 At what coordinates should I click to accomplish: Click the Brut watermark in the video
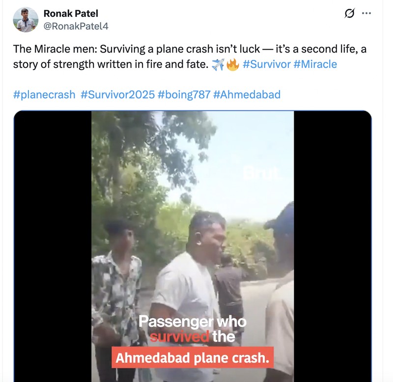(261, 173)
